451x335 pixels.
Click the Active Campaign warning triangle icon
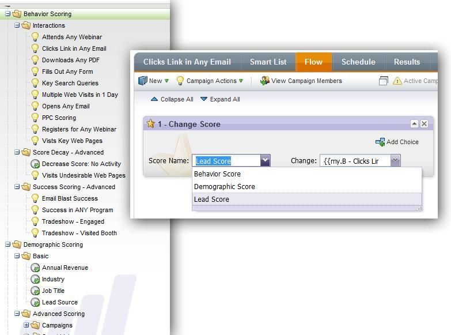(x=397, y=81)
